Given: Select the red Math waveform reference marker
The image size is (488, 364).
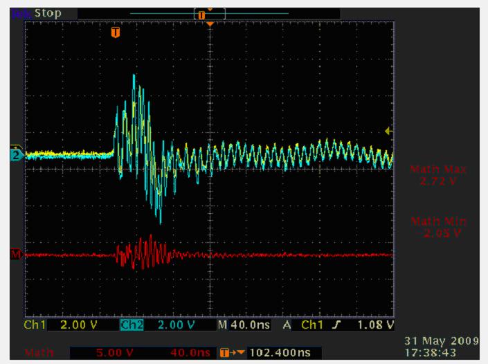Looking at the screenshot, I should pos(15,255).
